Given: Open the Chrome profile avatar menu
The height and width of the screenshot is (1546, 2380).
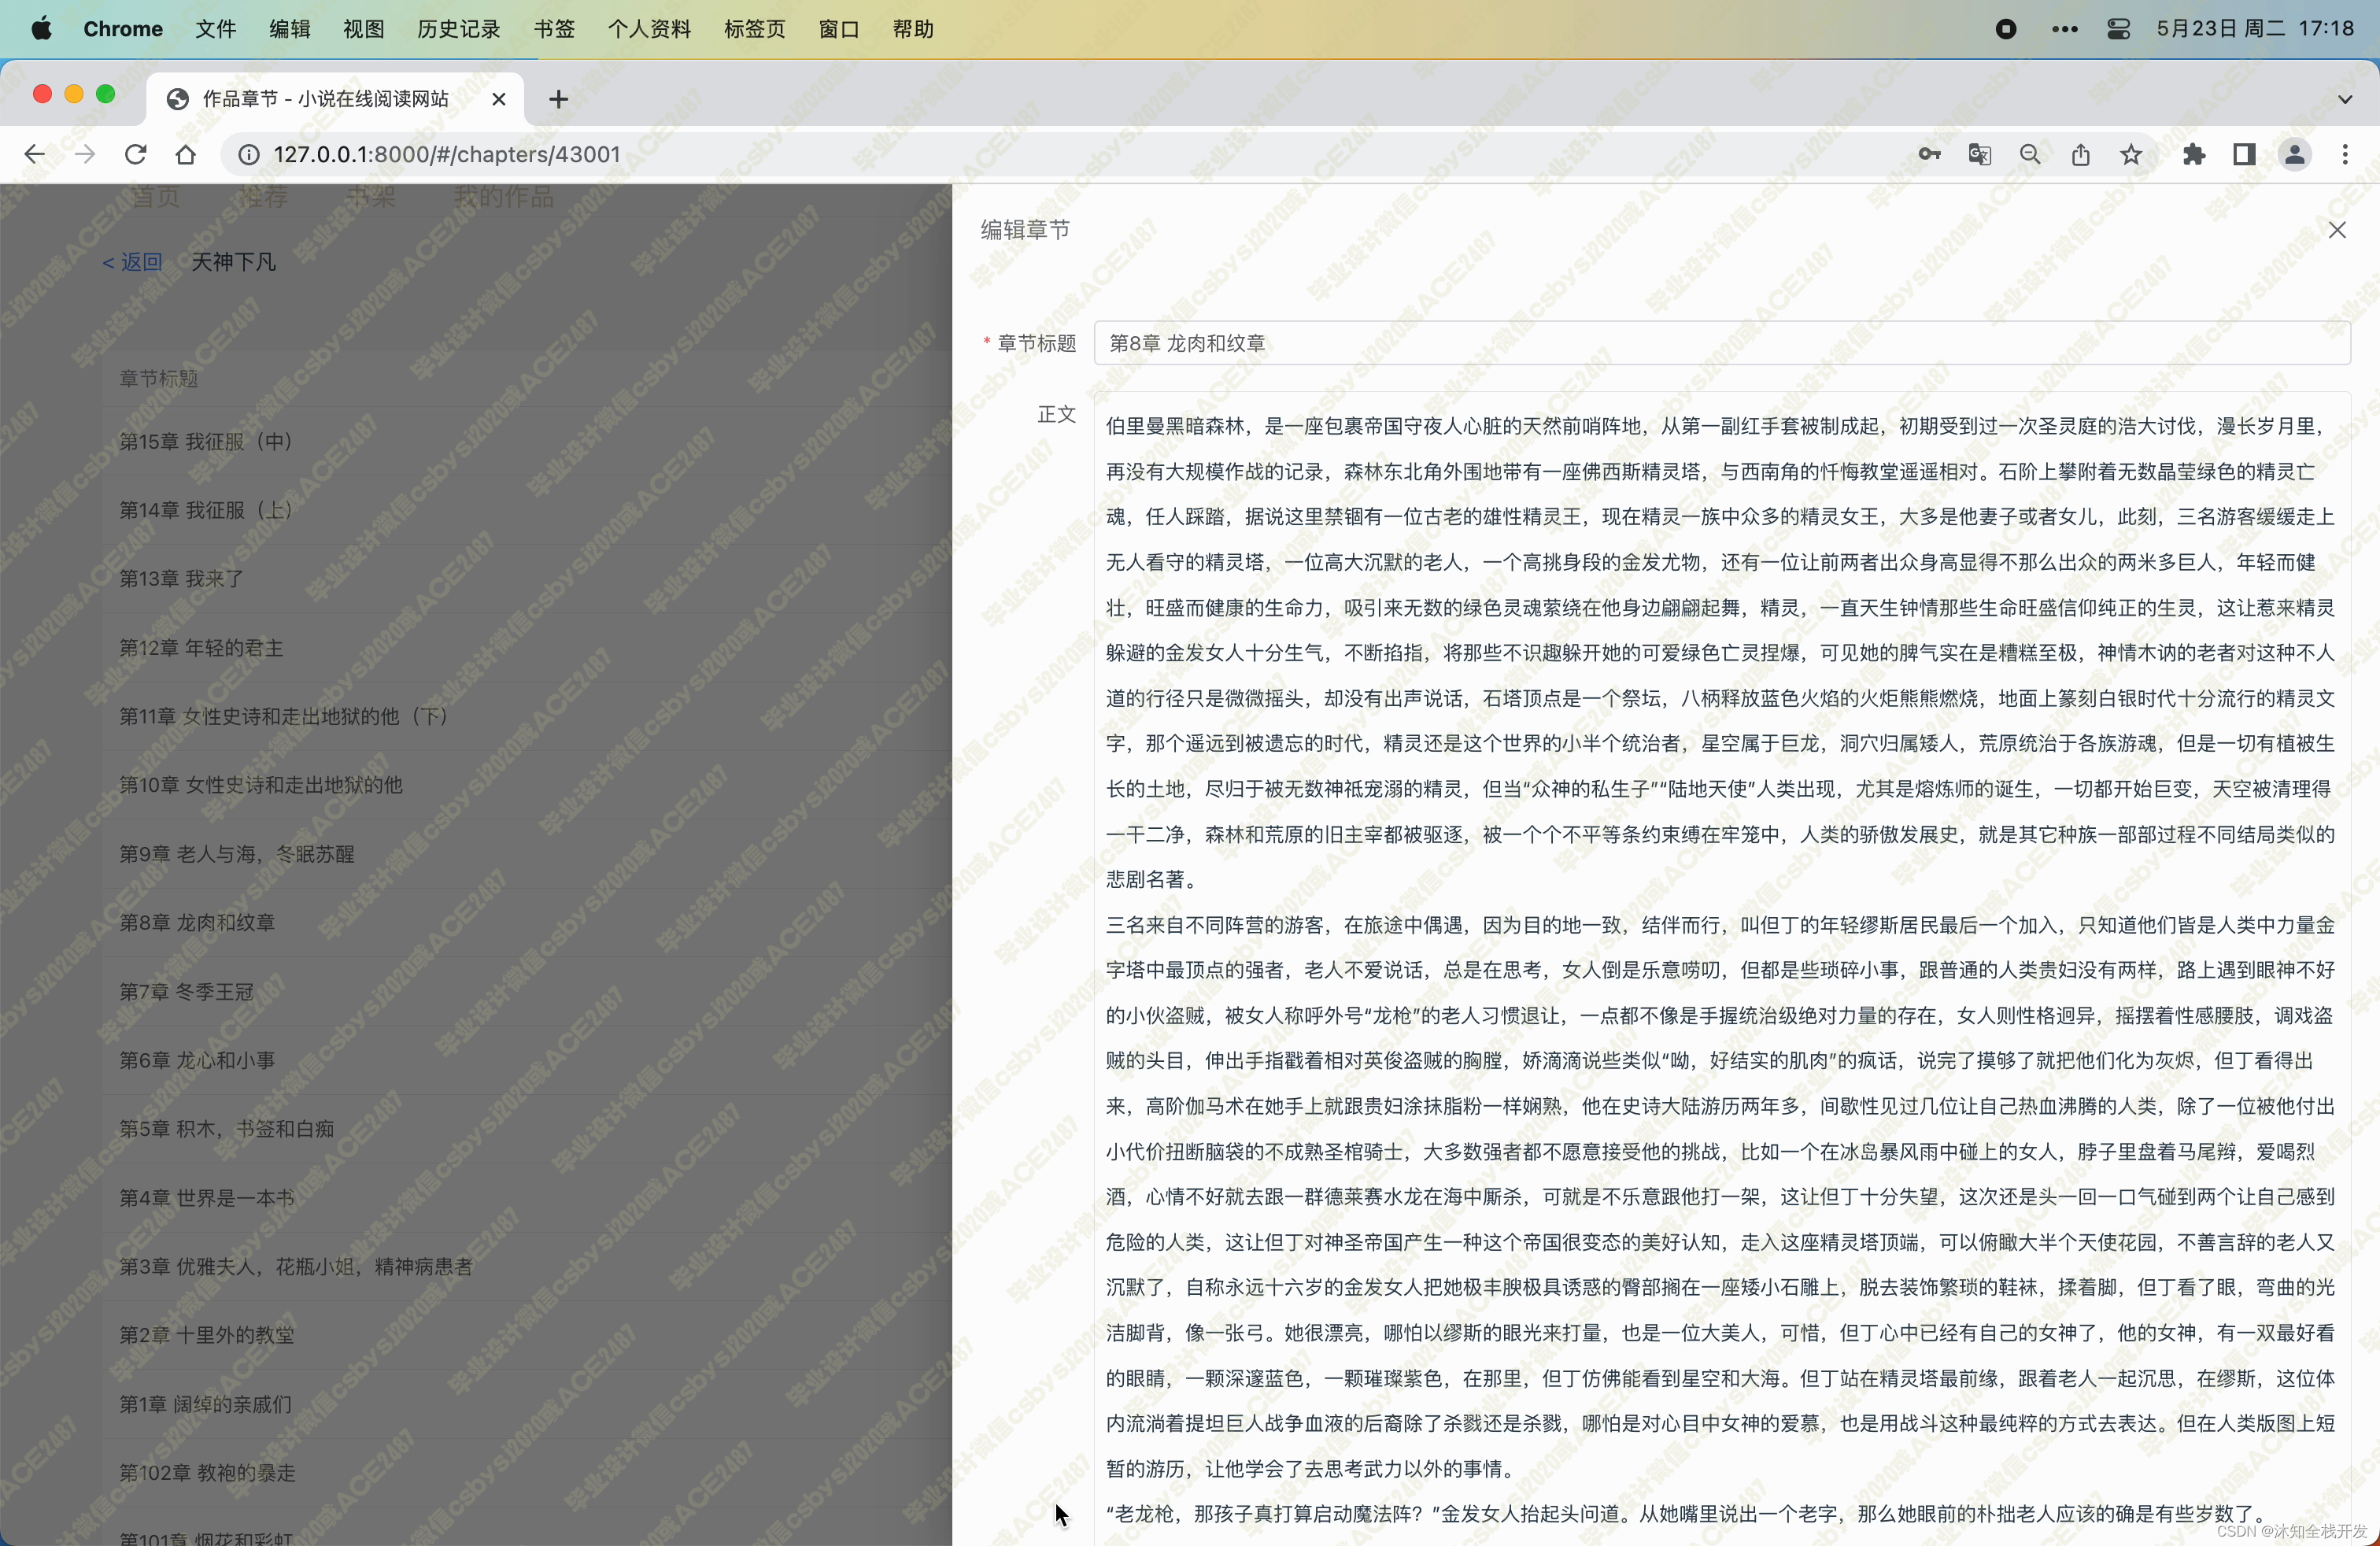Looking at the screenshot, I should 2294,154.
